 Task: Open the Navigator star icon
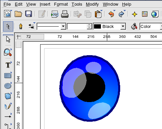click(134, 14)
